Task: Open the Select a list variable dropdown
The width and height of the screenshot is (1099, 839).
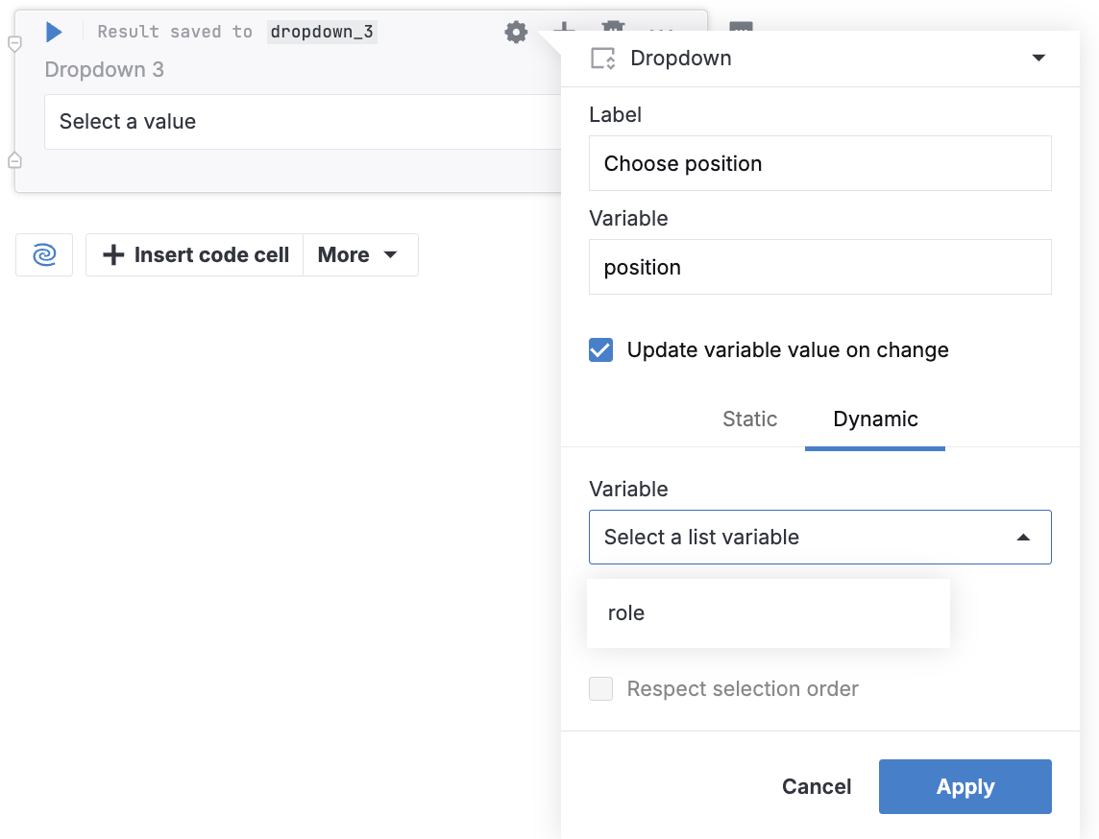Action: coord(819,537)
